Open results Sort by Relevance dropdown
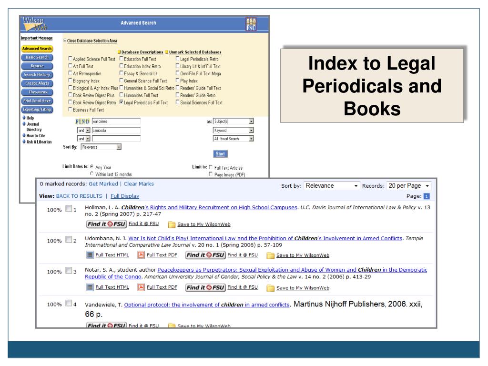The image size is (488, 366). 332,186
